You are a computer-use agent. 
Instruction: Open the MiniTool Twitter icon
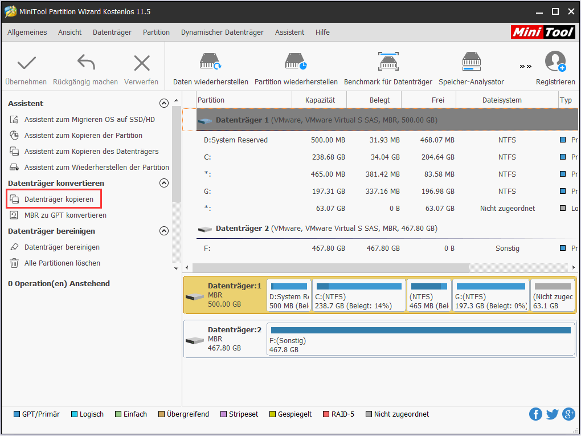[x=552, y=414]
